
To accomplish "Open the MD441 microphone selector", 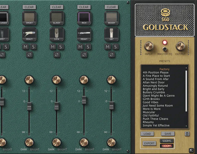I will pyautogui.click(x=84, y=34).
